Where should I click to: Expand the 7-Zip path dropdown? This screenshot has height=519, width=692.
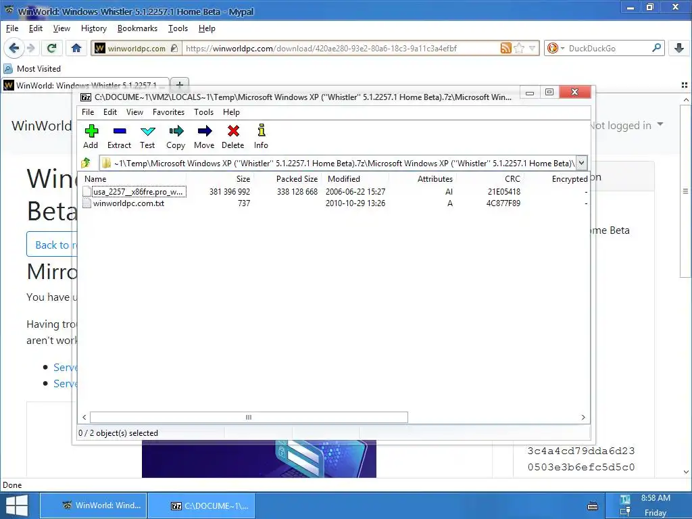(582, 163)
